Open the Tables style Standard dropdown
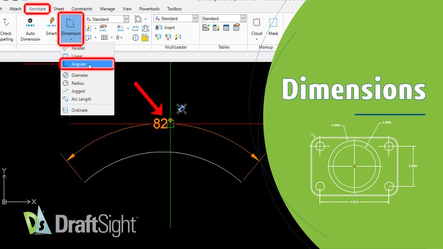 click(224, 18)
